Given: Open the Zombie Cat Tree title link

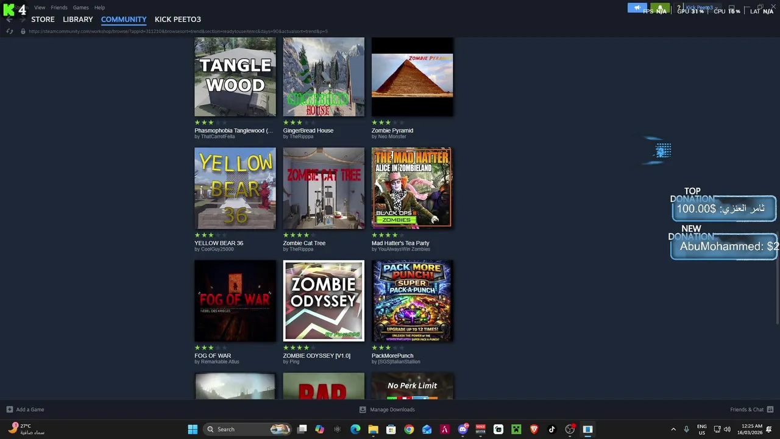Looking at the screenshot, I should [x=304, y=243].
